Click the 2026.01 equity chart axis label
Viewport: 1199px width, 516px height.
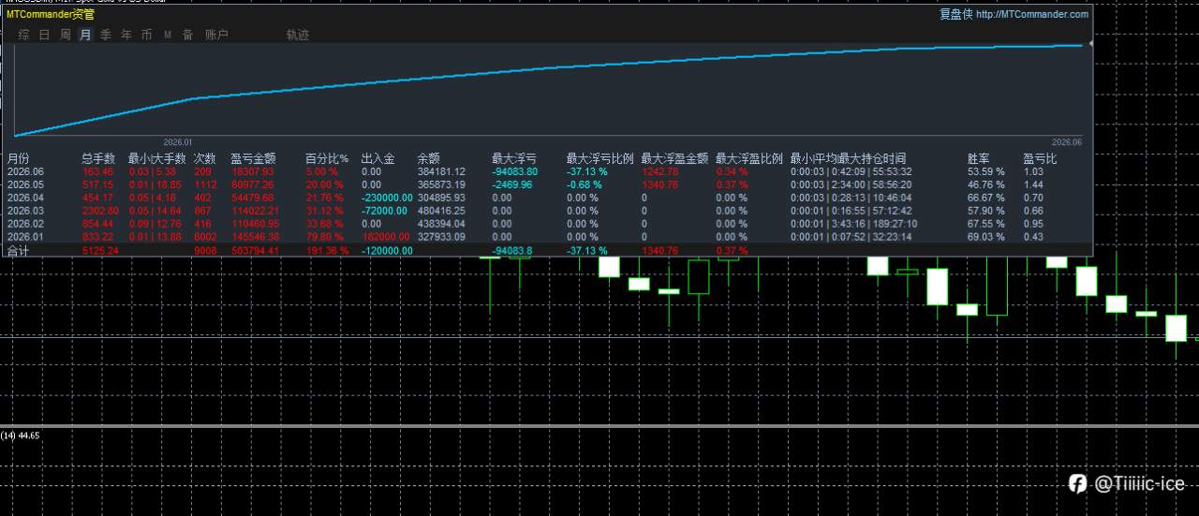point(177,141)
